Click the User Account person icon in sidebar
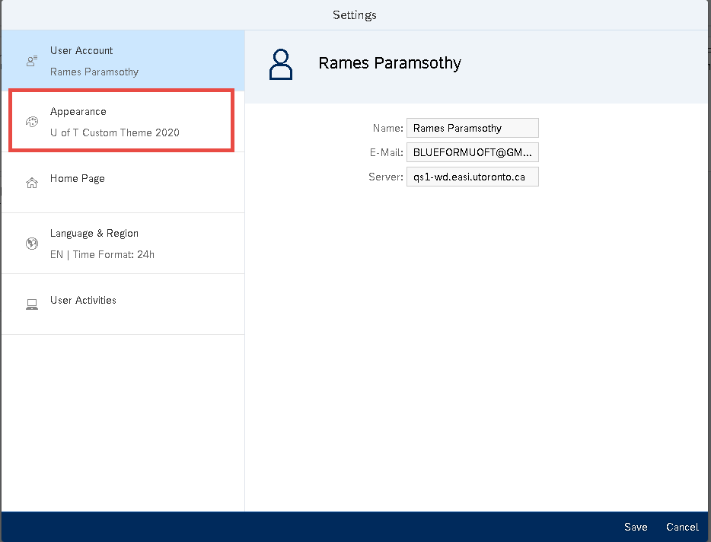The image size is (711, 542). pyautogui.click(x=32, y=61)
